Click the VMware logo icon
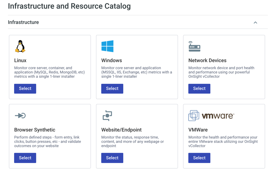 pyautogui.click(x=211, y=116)
